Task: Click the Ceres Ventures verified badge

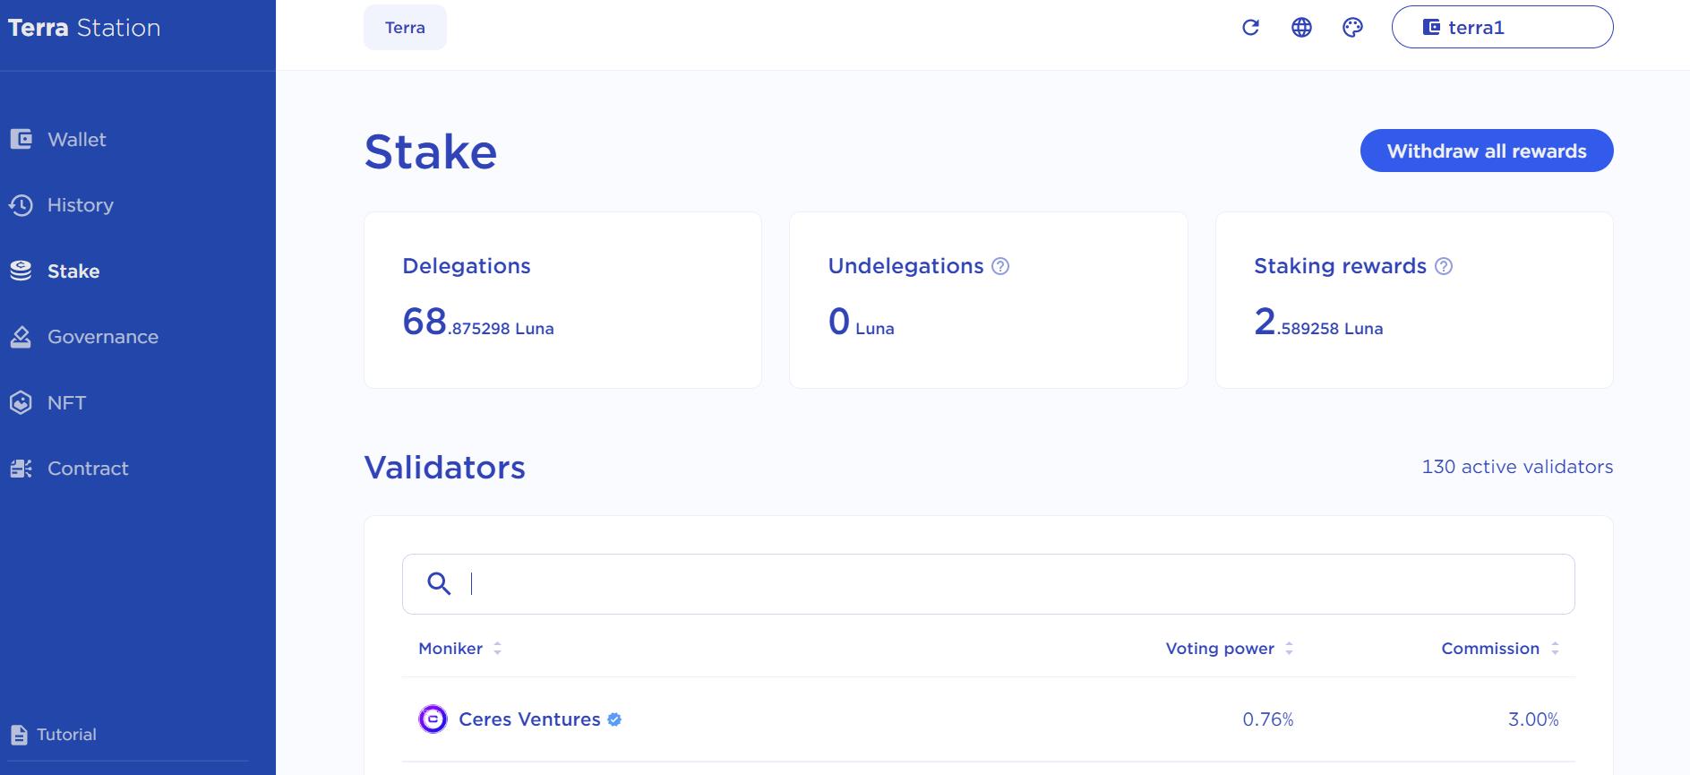Action: tap(614, 719)
